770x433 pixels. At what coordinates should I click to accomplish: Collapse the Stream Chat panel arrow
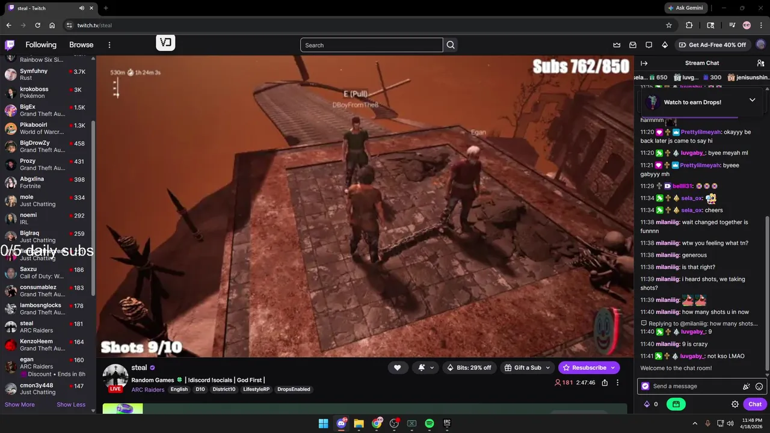(644, 63)
